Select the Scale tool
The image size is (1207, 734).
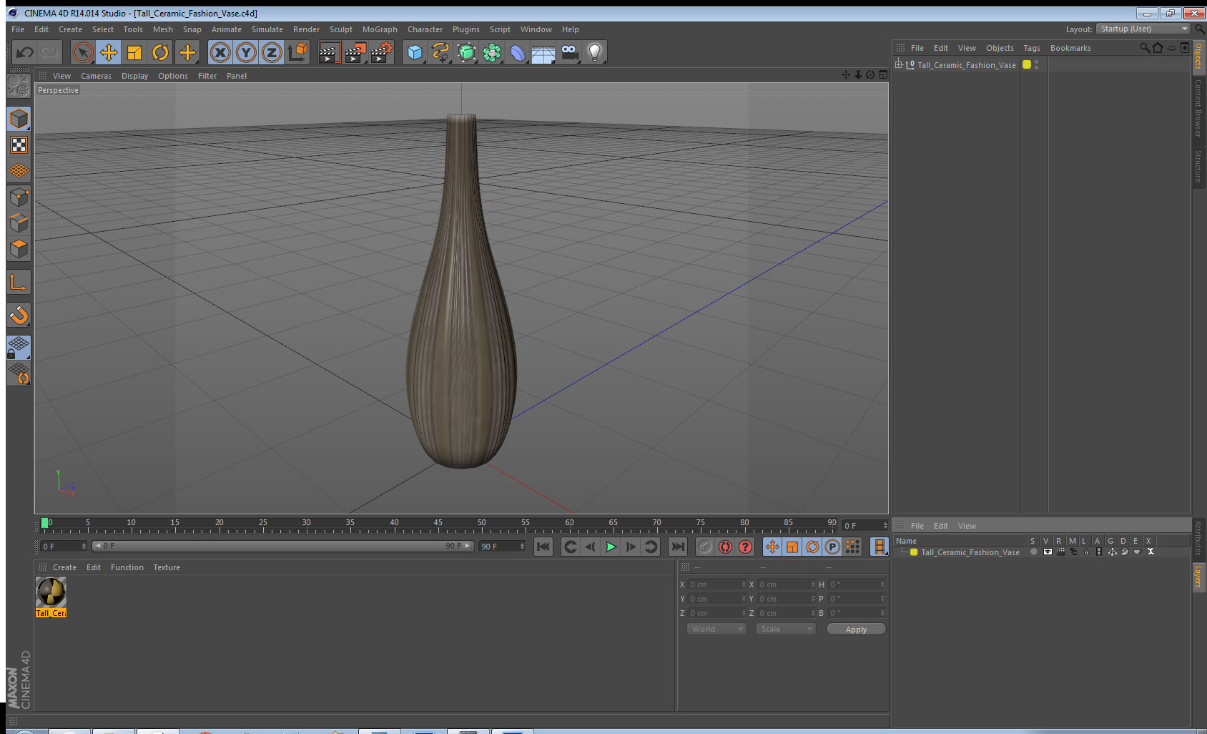[134, 52]
